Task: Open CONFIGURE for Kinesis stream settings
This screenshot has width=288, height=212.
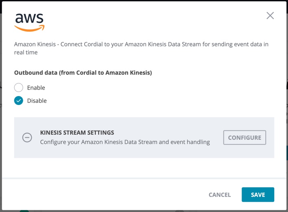Action: (244, 138)
